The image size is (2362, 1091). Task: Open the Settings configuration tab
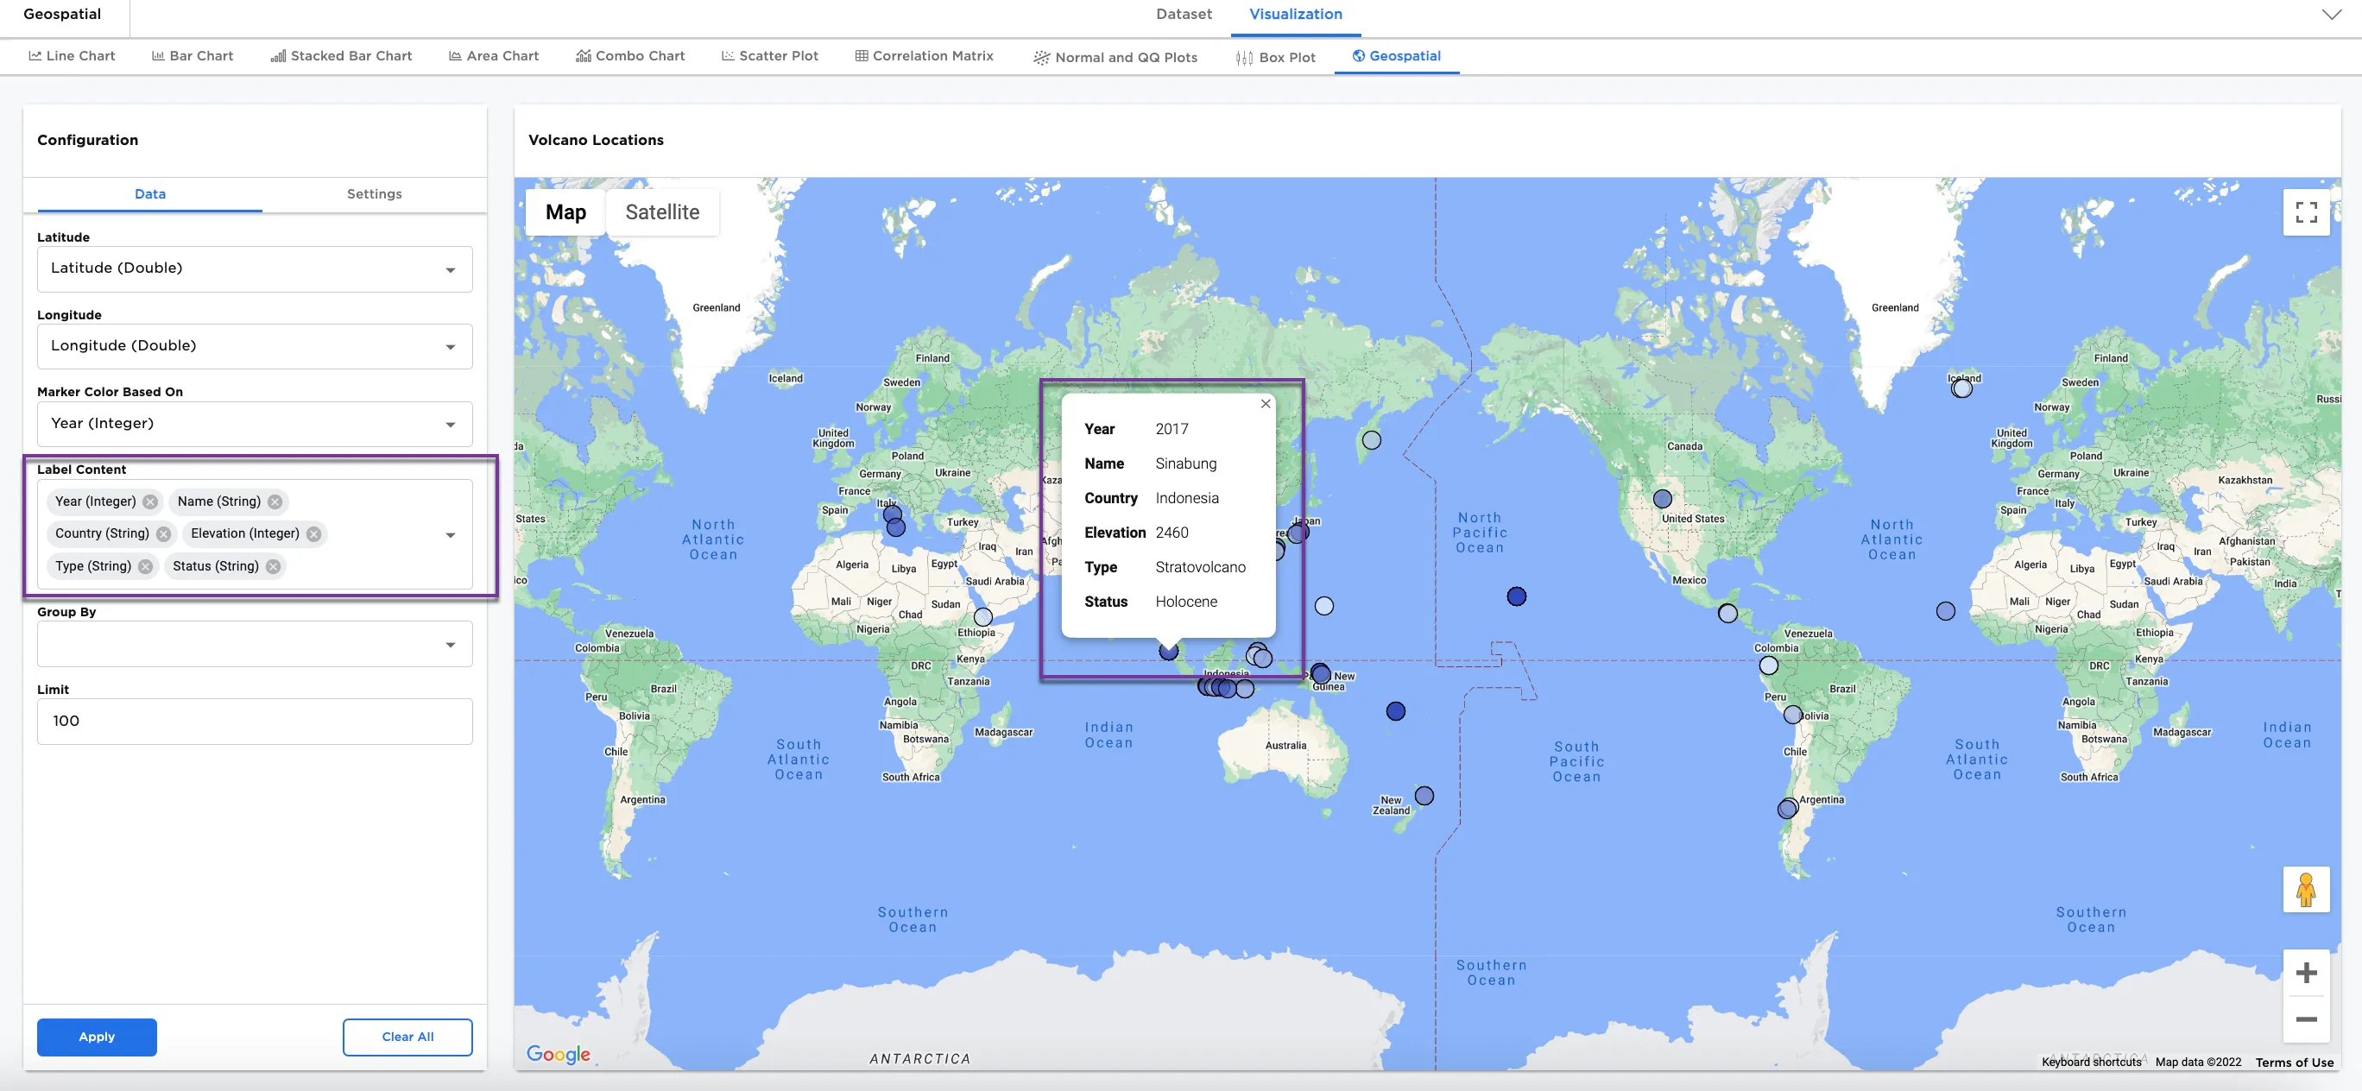point(374,194)
